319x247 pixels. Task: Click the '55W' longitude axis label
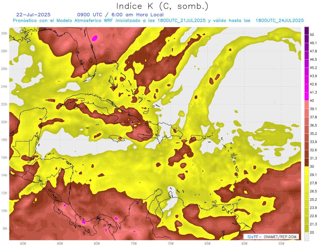282,244
